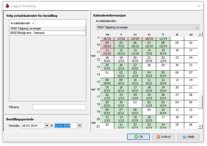The width and height of the screenshot is (207, 146).
Task: Open the period start date dropdown
Action: click(x=47, y=126)
